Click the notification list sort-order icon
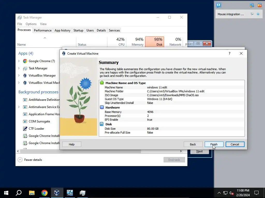265x198 pixels. pos(252,5)
